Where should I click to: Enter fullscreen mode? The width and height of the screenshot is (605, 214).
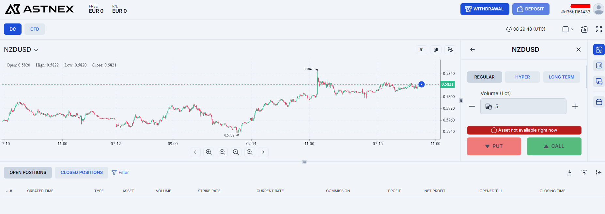pyautogui.click(x=599, y=29)
